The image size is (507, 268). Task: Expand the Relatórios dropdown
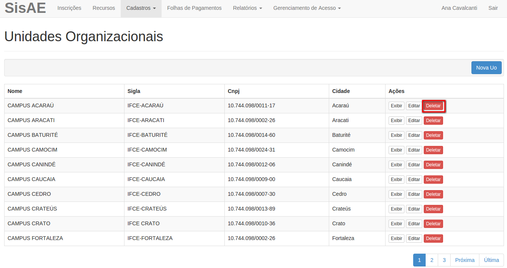click(247, 8)
